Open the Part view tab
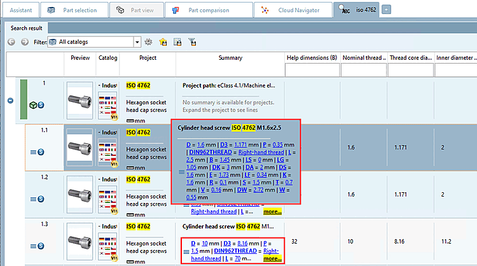 point(136,10)
